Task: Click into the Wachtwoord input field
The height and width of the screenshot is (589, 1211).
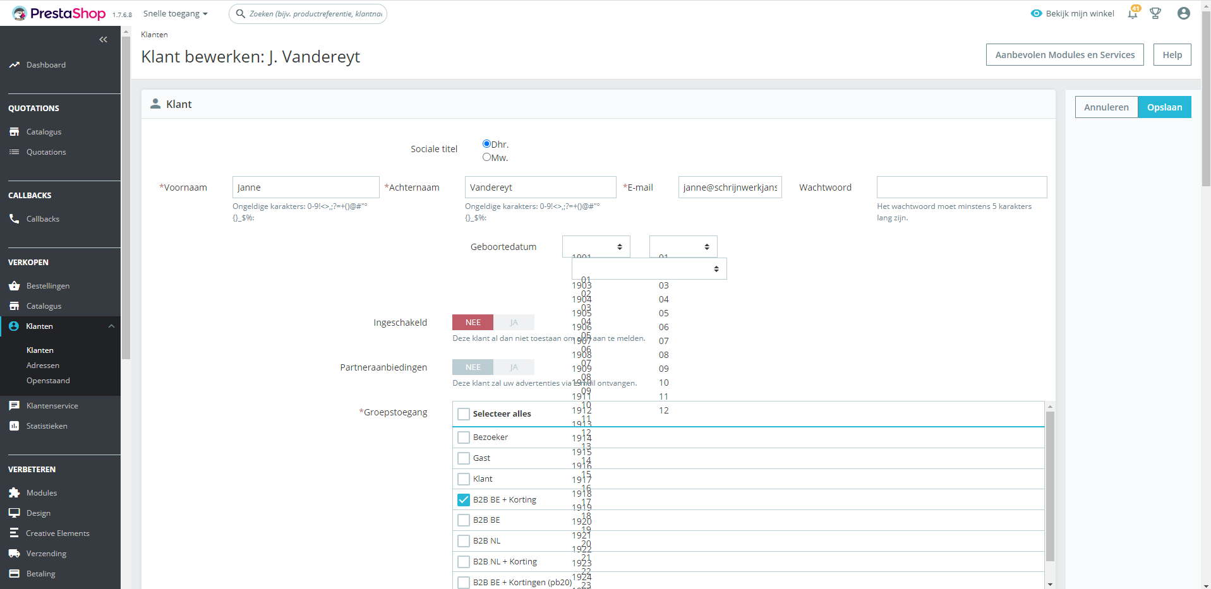Action: point(961,187)
